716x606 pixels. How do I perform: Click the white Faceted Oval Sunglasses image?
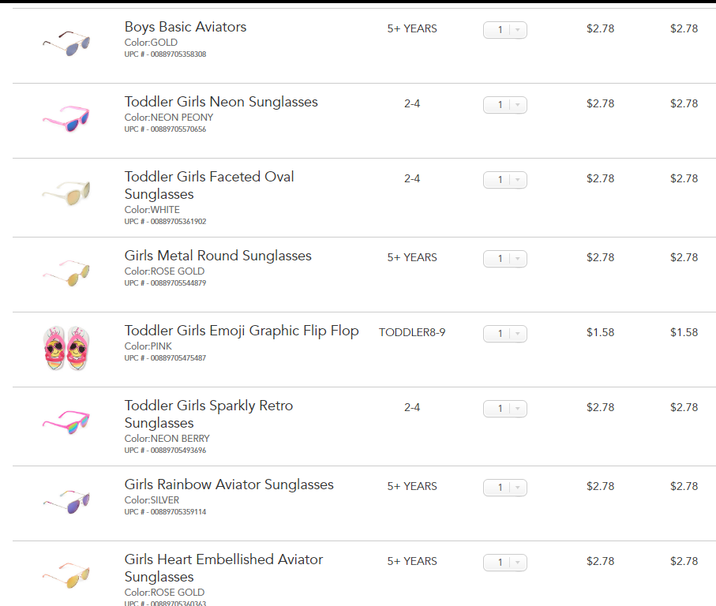[x=66, y=193]
